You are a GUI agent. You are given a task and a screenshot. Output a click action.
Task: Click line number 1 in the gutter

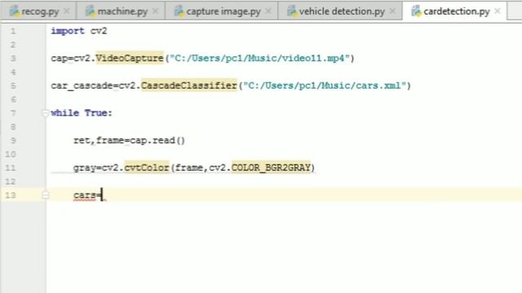[x=13, y=31]
